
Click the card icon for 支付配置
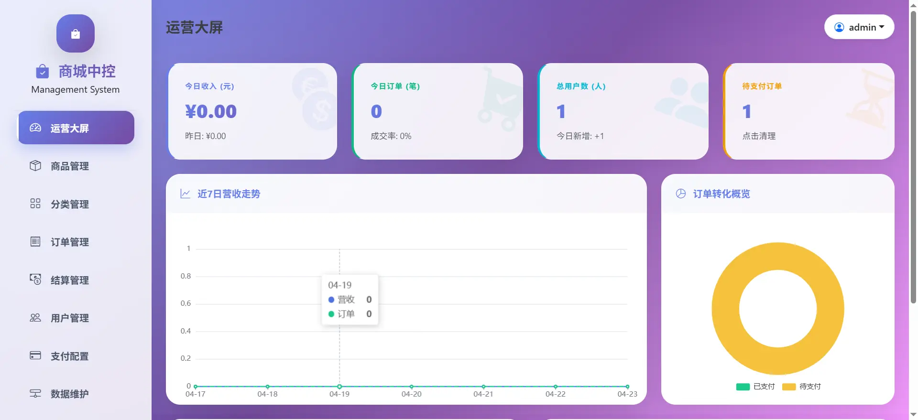tap(35, 355)
